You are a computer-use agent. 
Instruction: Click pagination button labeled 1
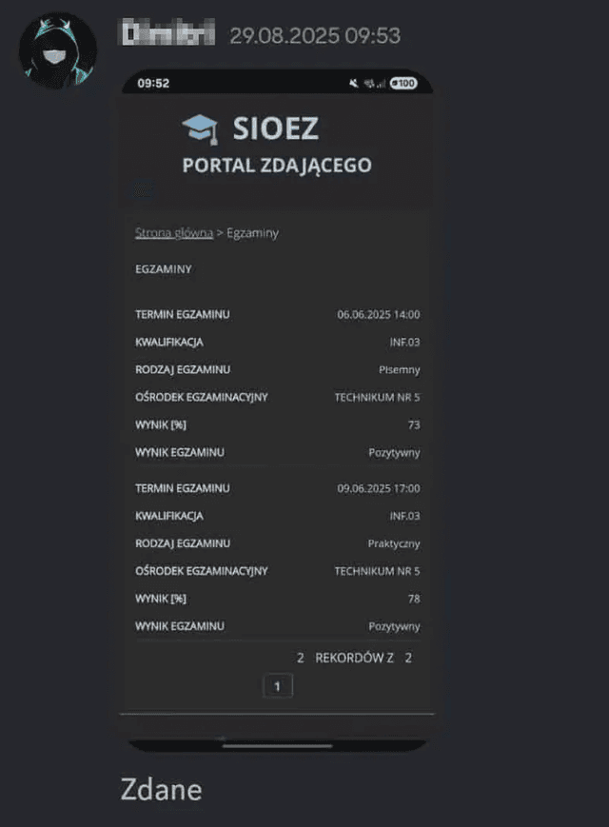[x=278, y=685]
